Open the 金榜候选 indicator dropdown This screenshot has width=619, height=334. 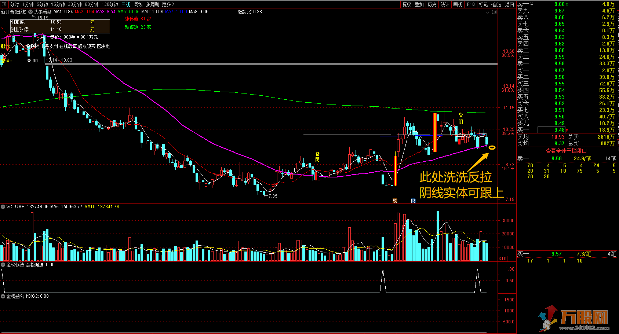(x=3, y=265)
